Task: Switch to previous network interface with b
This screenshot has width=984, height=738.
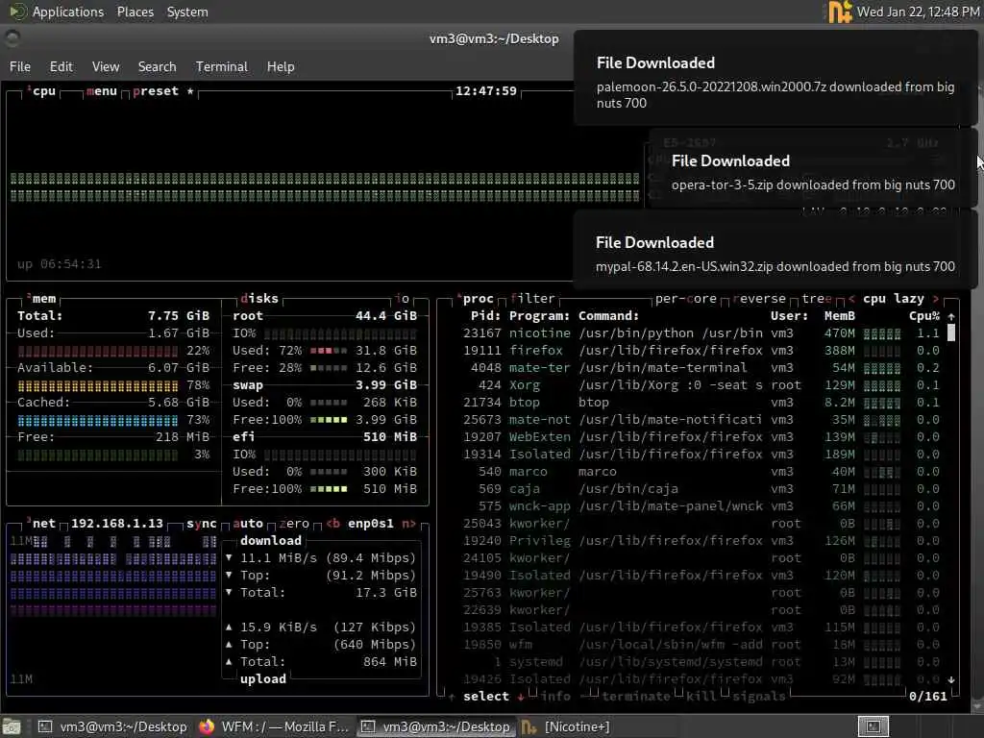Action: [333, 524]
